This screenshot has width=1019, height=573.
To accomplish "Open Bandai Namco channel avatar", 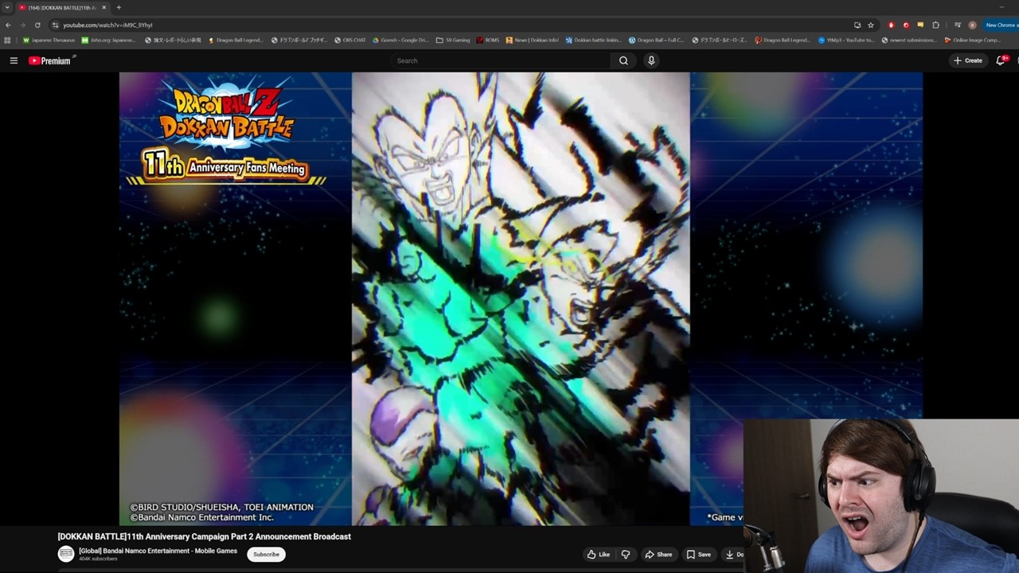I will tap(66, 554).
